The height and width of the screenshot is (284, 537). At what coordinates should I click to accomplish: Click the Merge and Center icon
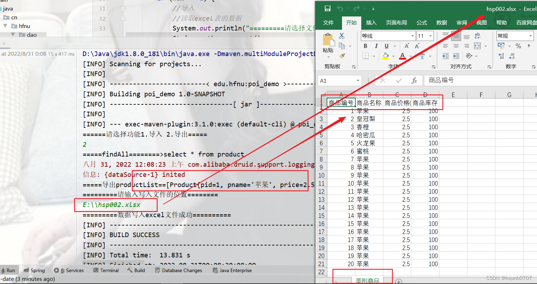pos(477,46)
